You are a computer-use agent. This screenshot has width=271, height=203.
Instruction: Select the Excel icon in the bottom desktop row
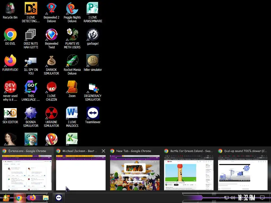72,139
